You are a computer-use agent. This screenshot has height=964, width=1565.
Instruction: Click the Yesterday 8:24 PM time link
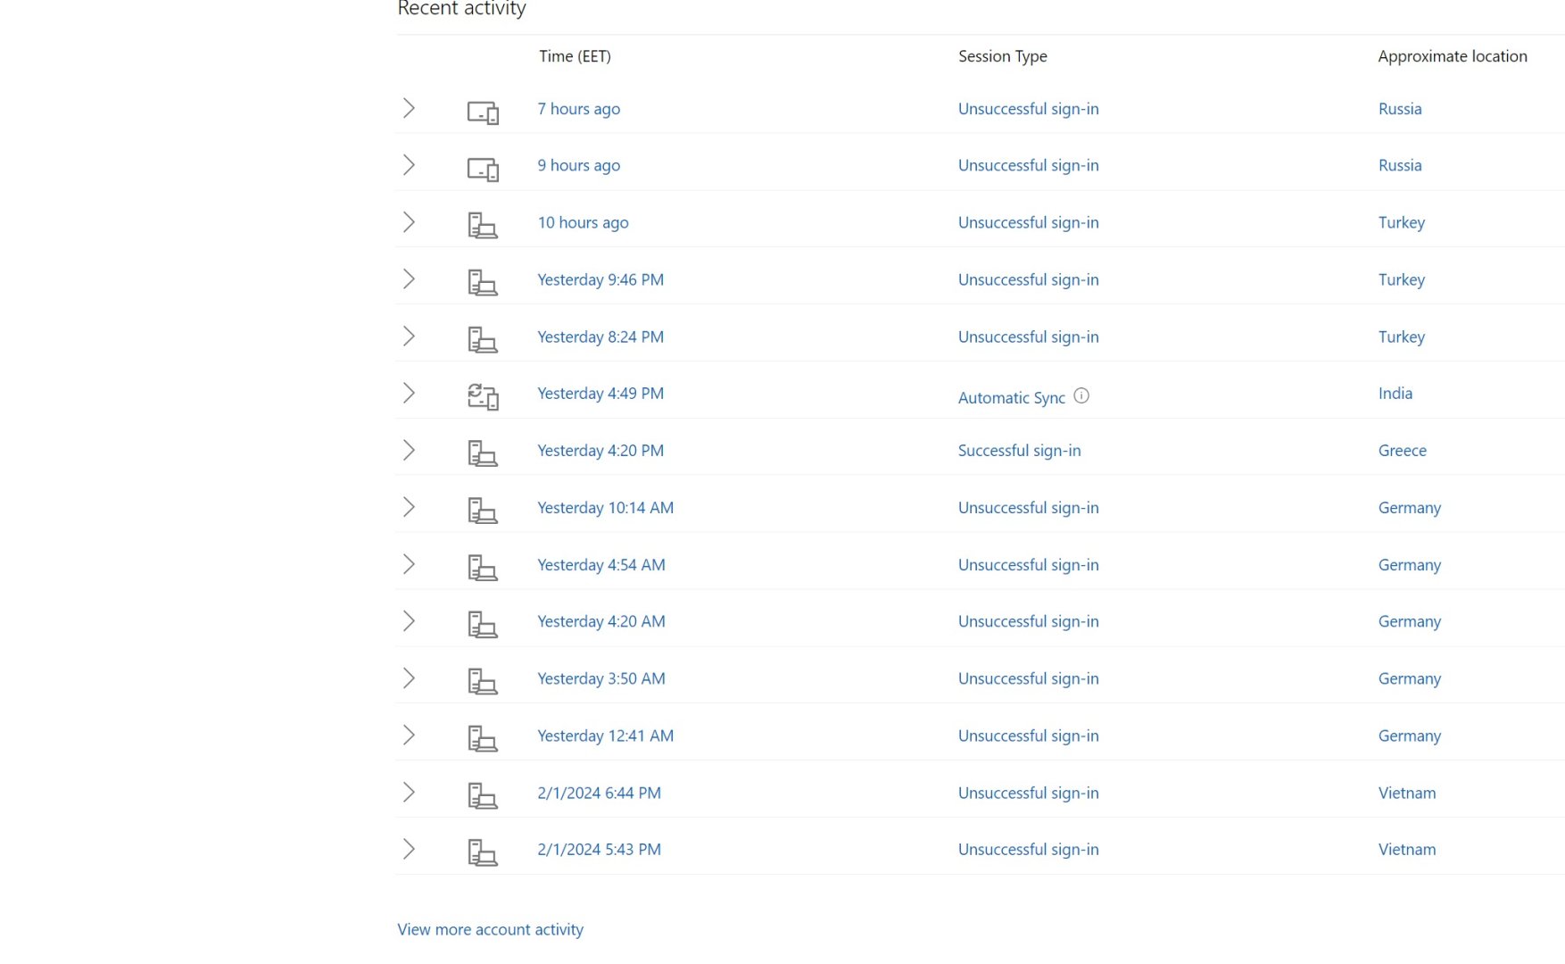point(600,337)
